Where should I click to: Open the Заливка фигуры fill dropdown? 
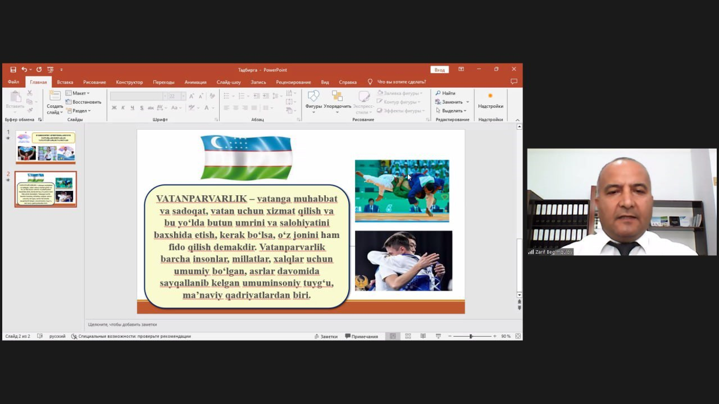[x=400, y=93]
